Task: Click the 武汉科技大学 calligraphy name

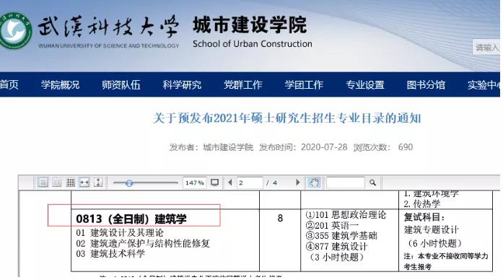Action: tap(108, 27)
